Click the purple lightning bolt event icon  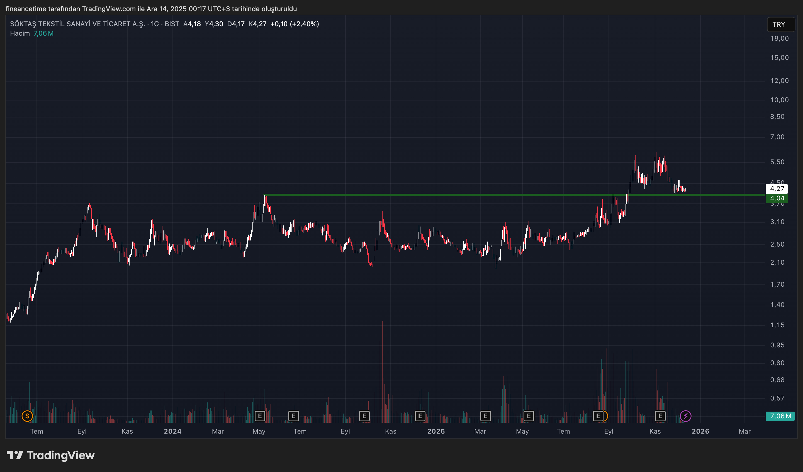click(x=685, y=416)
